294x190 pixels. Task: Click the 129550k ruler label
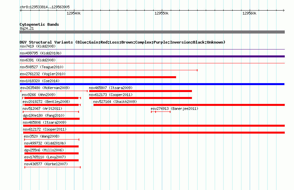pos(162,13)
